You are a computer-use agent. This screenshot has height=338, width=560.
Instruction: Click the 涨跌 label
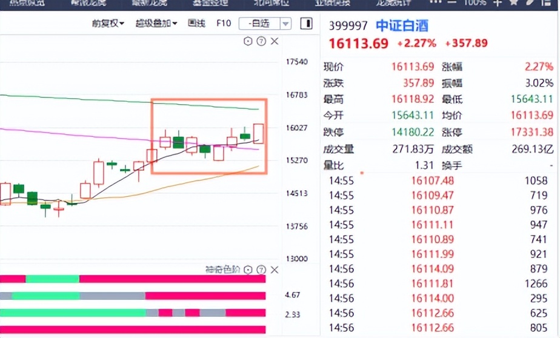pos(333,83)
